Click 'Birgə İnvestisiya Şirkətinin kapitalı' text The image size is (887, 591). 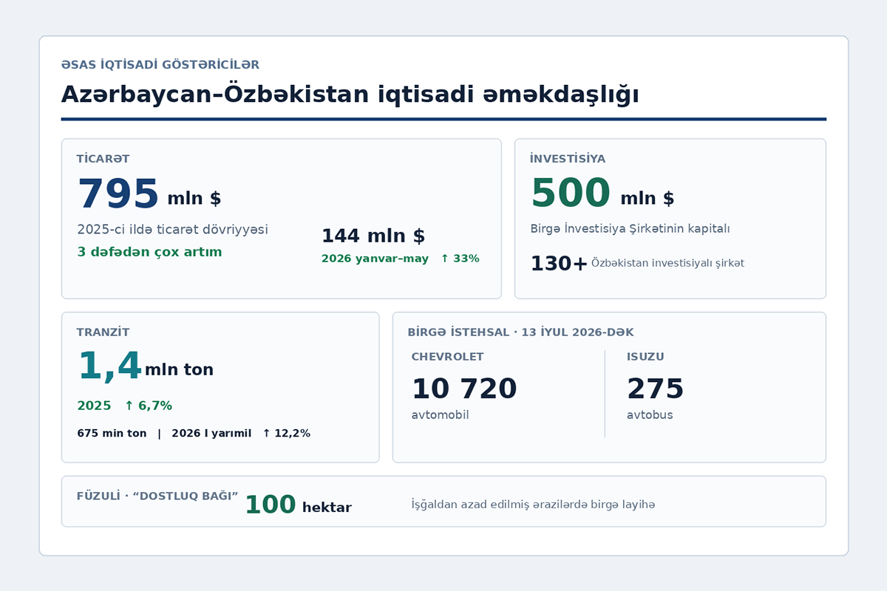630,229
